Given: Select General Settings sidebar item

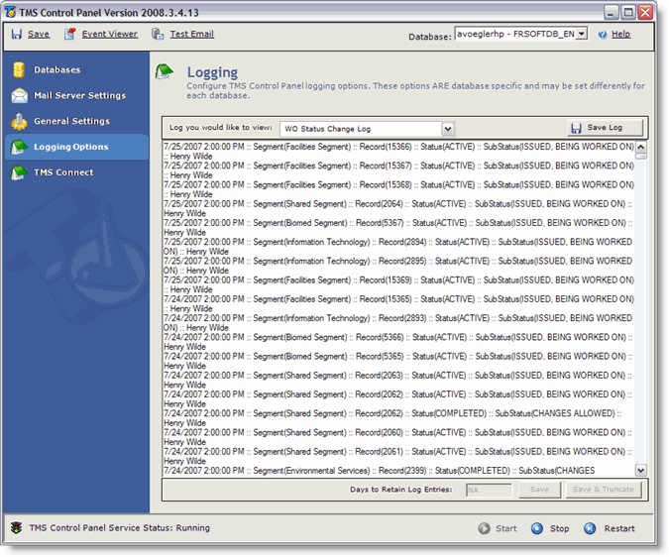Looking at the screenshot, I should click(x=76, y=121).
